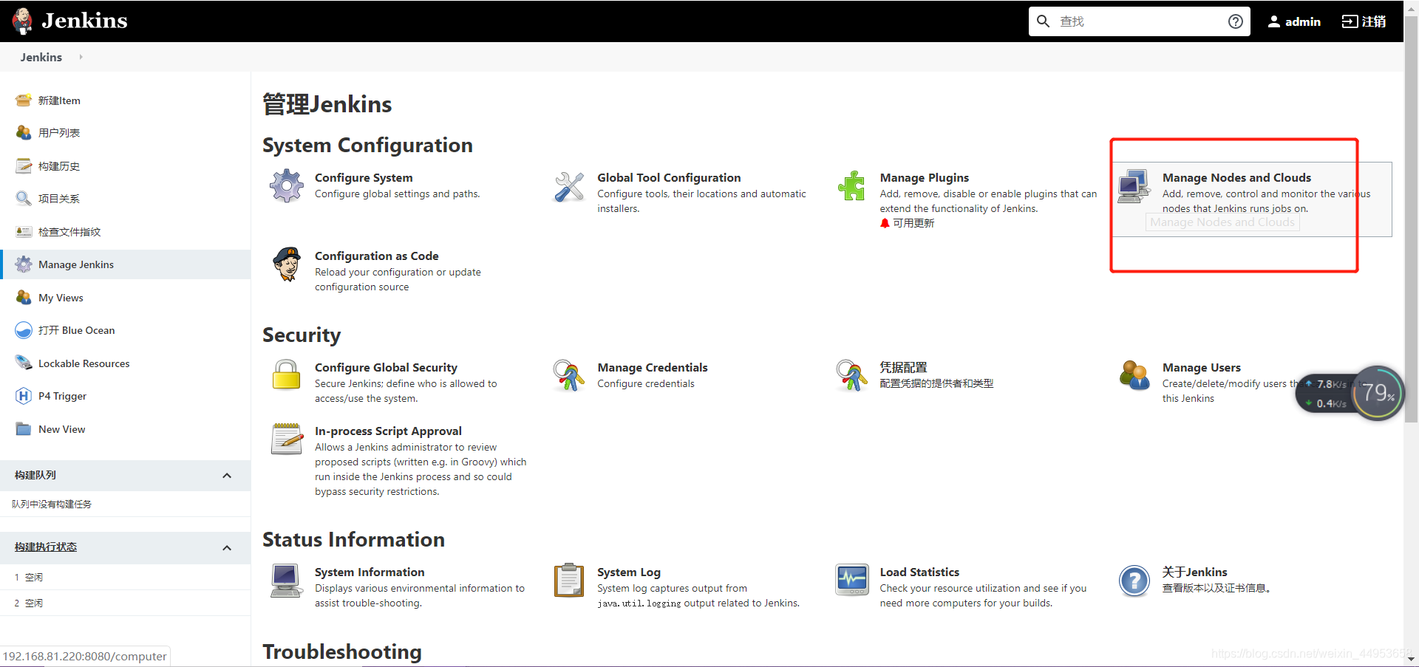Collapse the 构建执行状态 panel
The image size is (1419, 667).
[227, 548]
